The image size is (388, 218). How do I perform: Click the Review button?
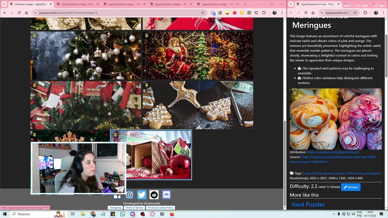351,187
